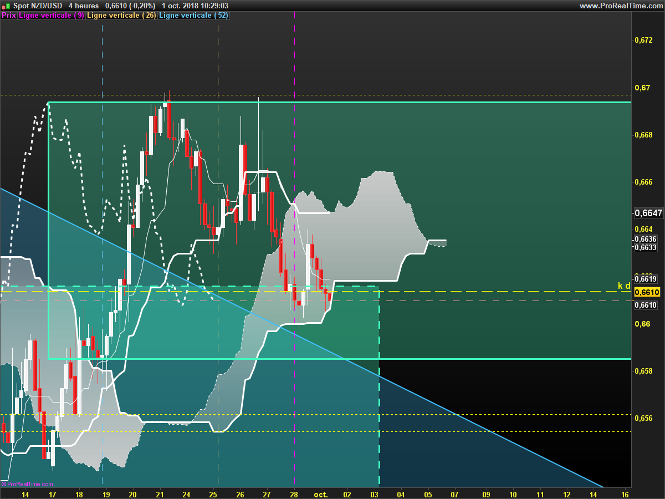Click the yellow 0,6610 current price tag
Image resolution: width=665 pixels, height=499 pixels.
pyautogui.click(x=646, y=292)
